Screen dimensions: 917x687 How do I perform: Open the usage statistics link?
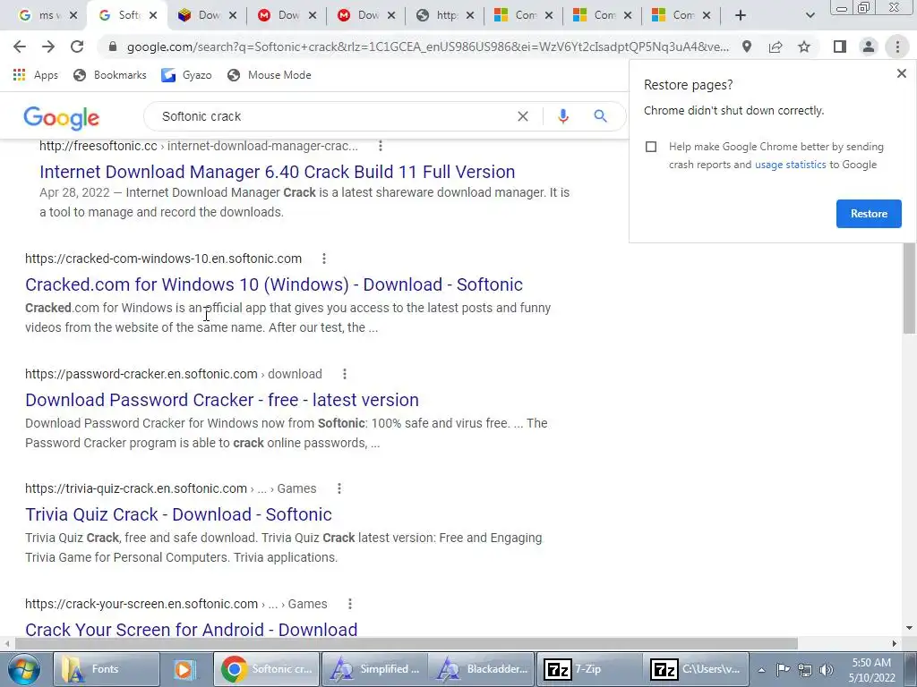[x=790, y=165]
